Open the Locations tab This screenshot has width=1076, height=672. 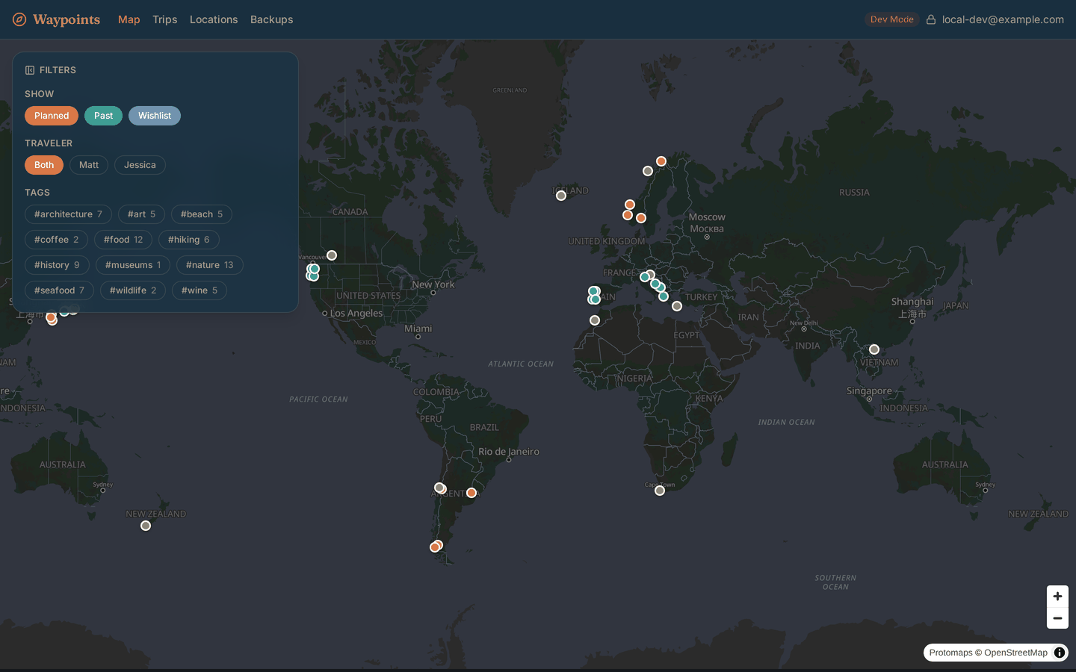click(214, 19)
